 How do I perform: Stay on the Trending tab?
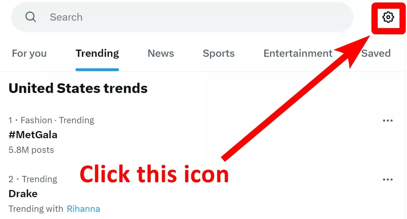click(97, 53)
